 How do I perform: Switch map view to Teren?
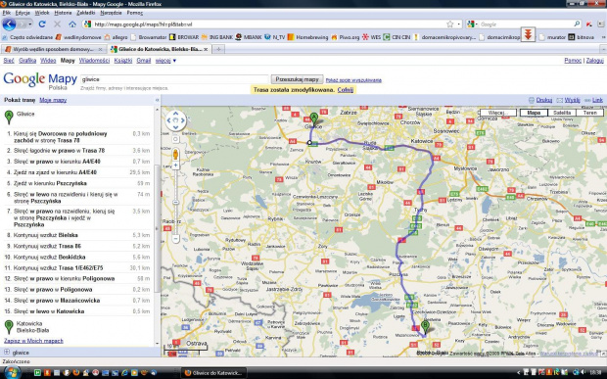[x=590, y=113]
